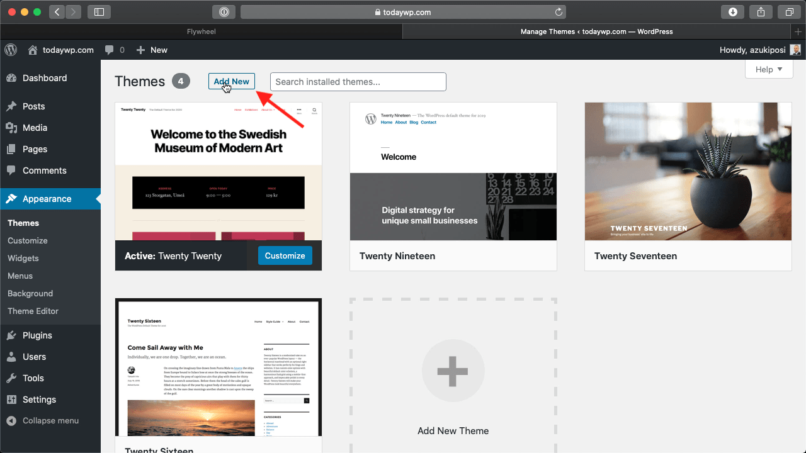Viewport: 806px width, 453px height.
Task: Open the Widgets submenu item
Action: point(23,258)
